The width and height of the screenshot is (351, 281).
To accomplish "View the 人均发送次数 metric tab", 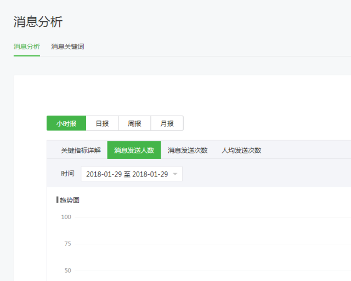I will click(241, 150).
